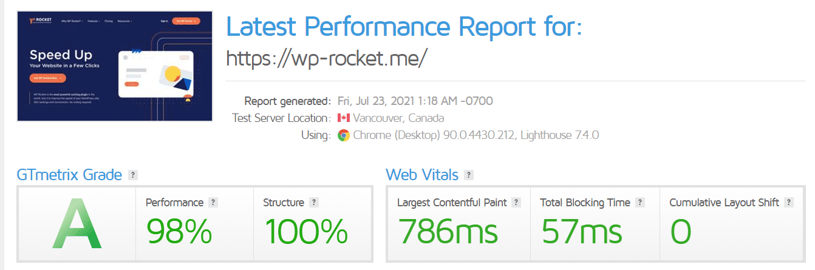
Task: Click the 57ms Total Blocking Time value
Action: tap(581, 231)
